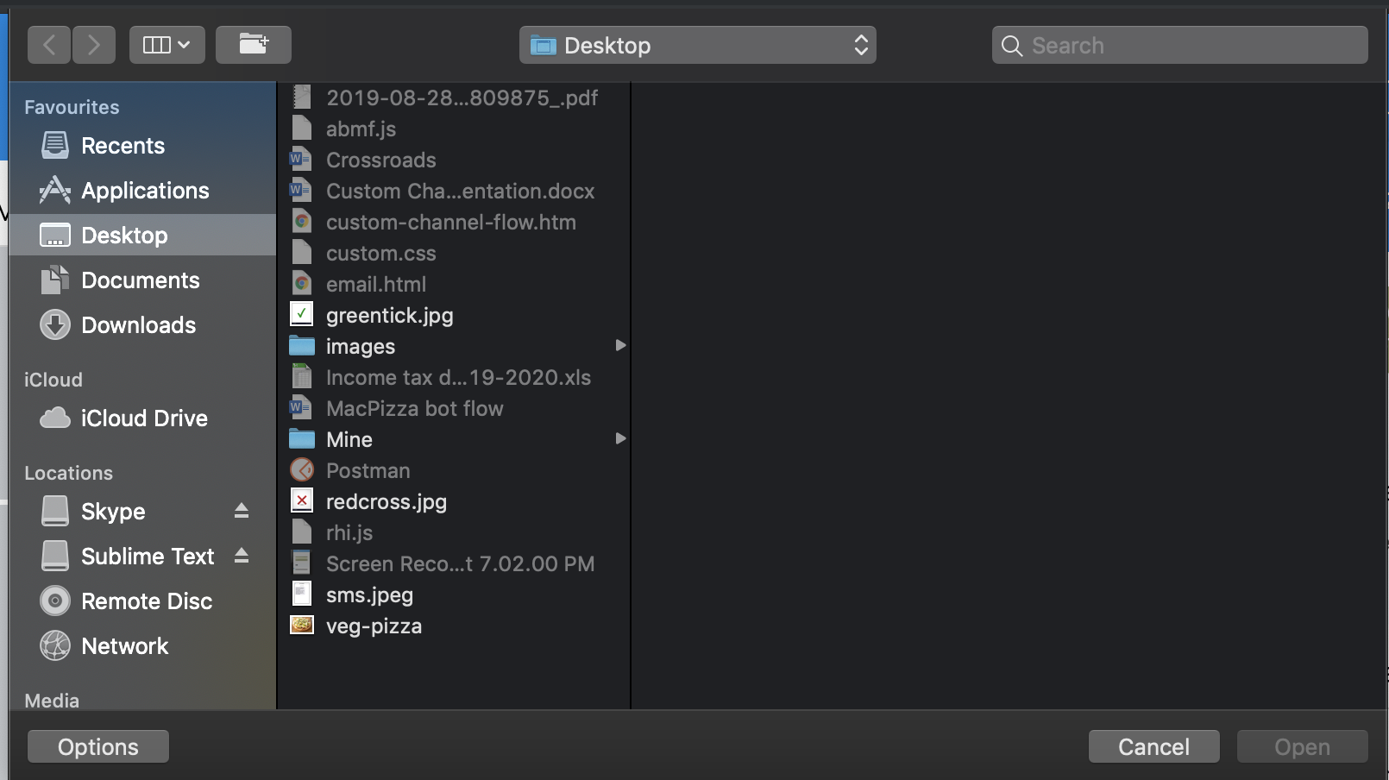Select iCloud Drive in the sidebar

coord(144,418)
